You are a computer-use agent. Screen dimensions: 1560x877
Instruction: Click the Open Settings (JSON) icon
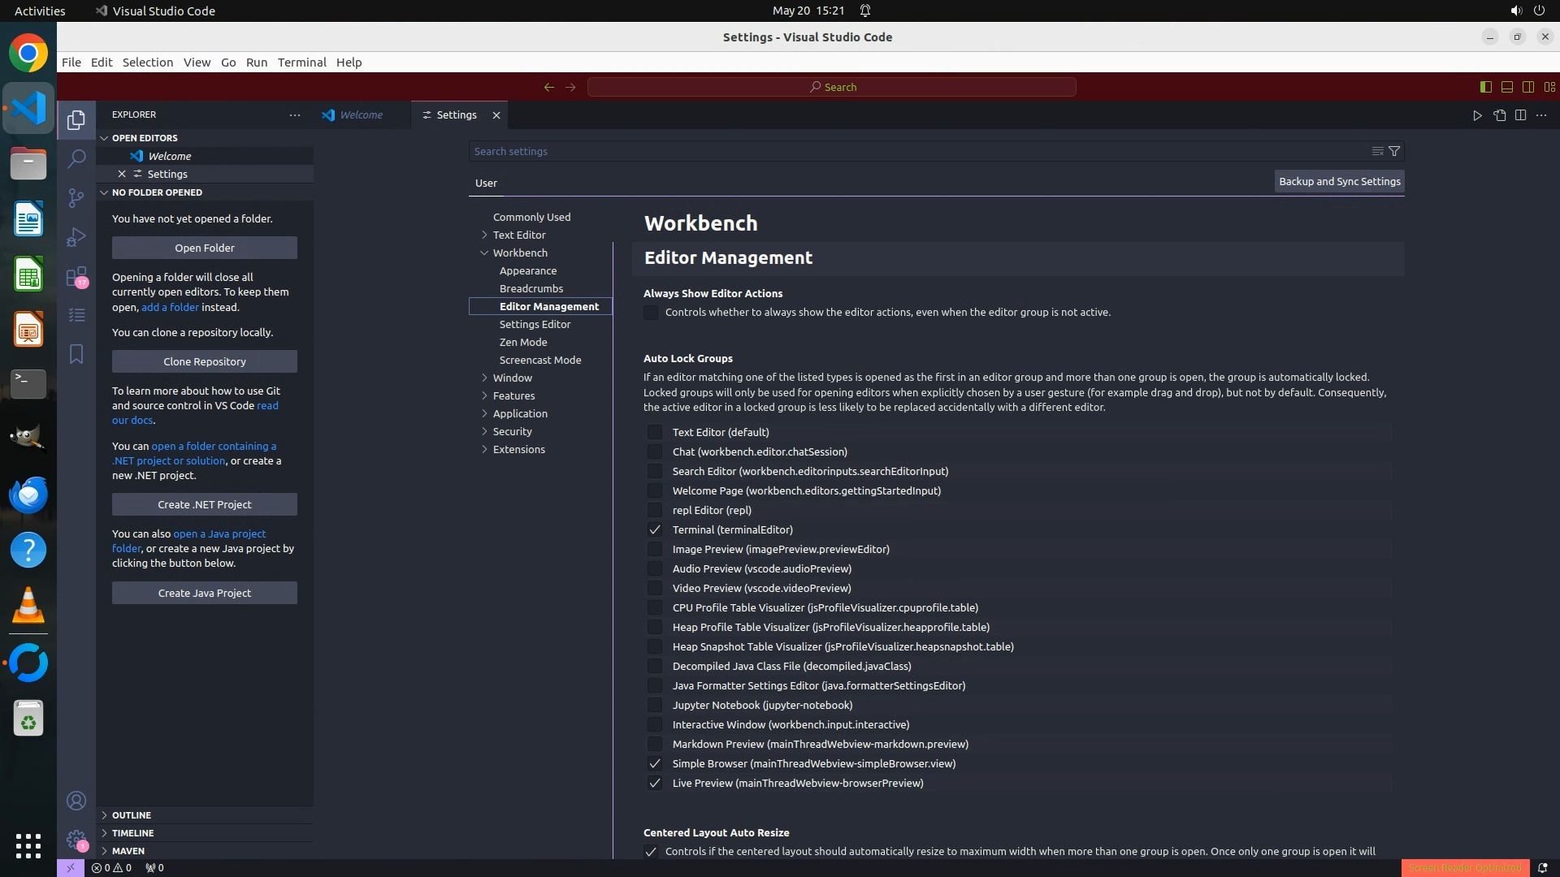[x=1499, y=115]
